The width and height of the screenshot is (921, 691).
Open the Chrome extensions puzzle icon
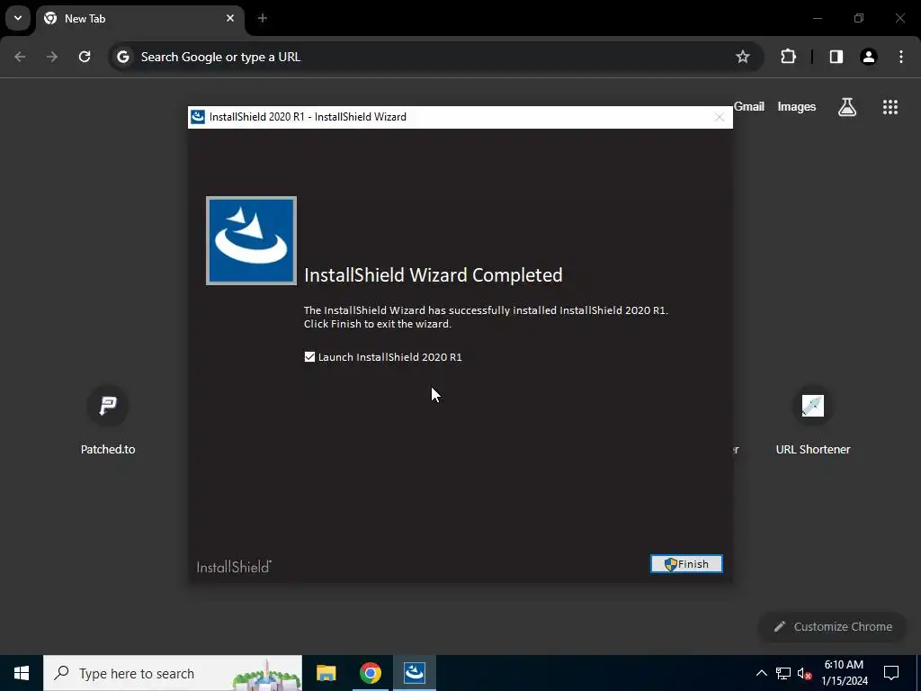(x=788, y=57)
